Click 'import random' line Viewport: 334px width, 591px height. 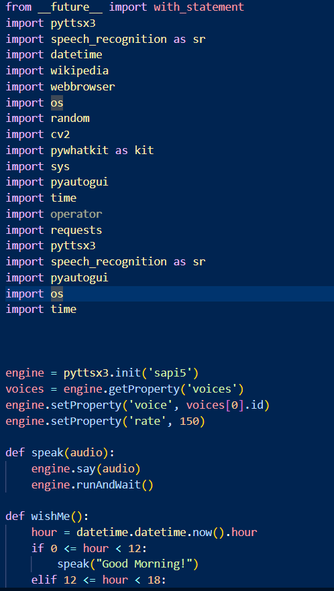(x=47, y=119)
